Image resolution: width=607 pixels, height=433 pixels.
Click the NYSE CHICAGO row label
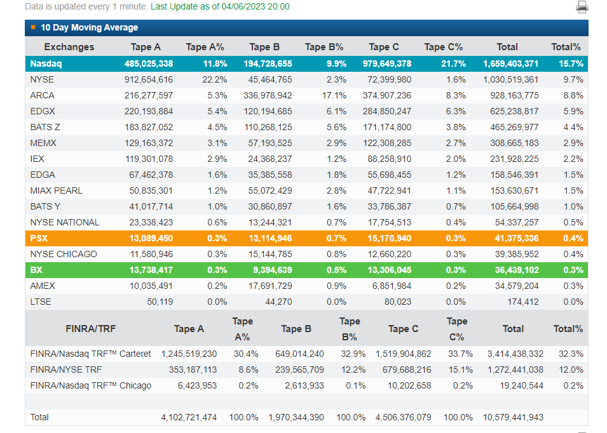click(64, 254)
